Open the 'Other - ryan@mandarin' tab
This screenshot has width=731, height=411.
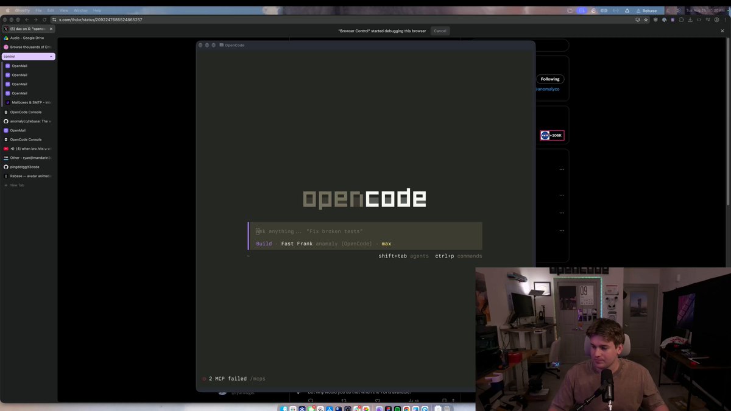point(29,158)
